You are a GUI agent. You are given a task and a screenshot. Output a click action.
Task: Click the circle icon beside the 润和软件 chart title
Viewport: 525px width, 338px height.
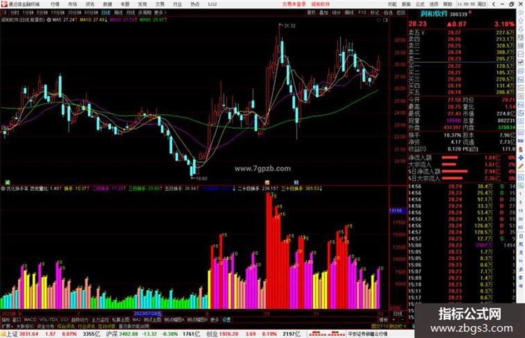[x=49, y=20]
